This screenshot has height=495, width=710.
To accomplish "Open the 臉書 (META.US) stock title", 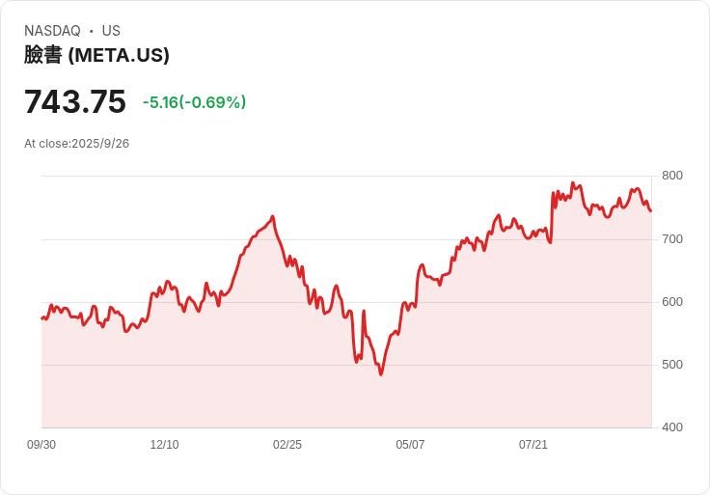I will click(96, 55).
